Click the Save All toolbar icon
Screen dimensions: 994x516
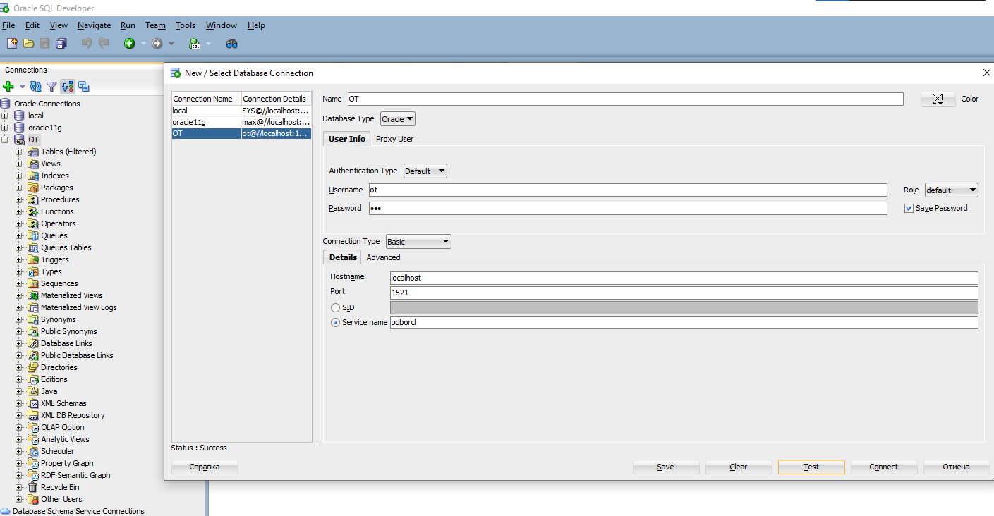click(x=61, y=44)
